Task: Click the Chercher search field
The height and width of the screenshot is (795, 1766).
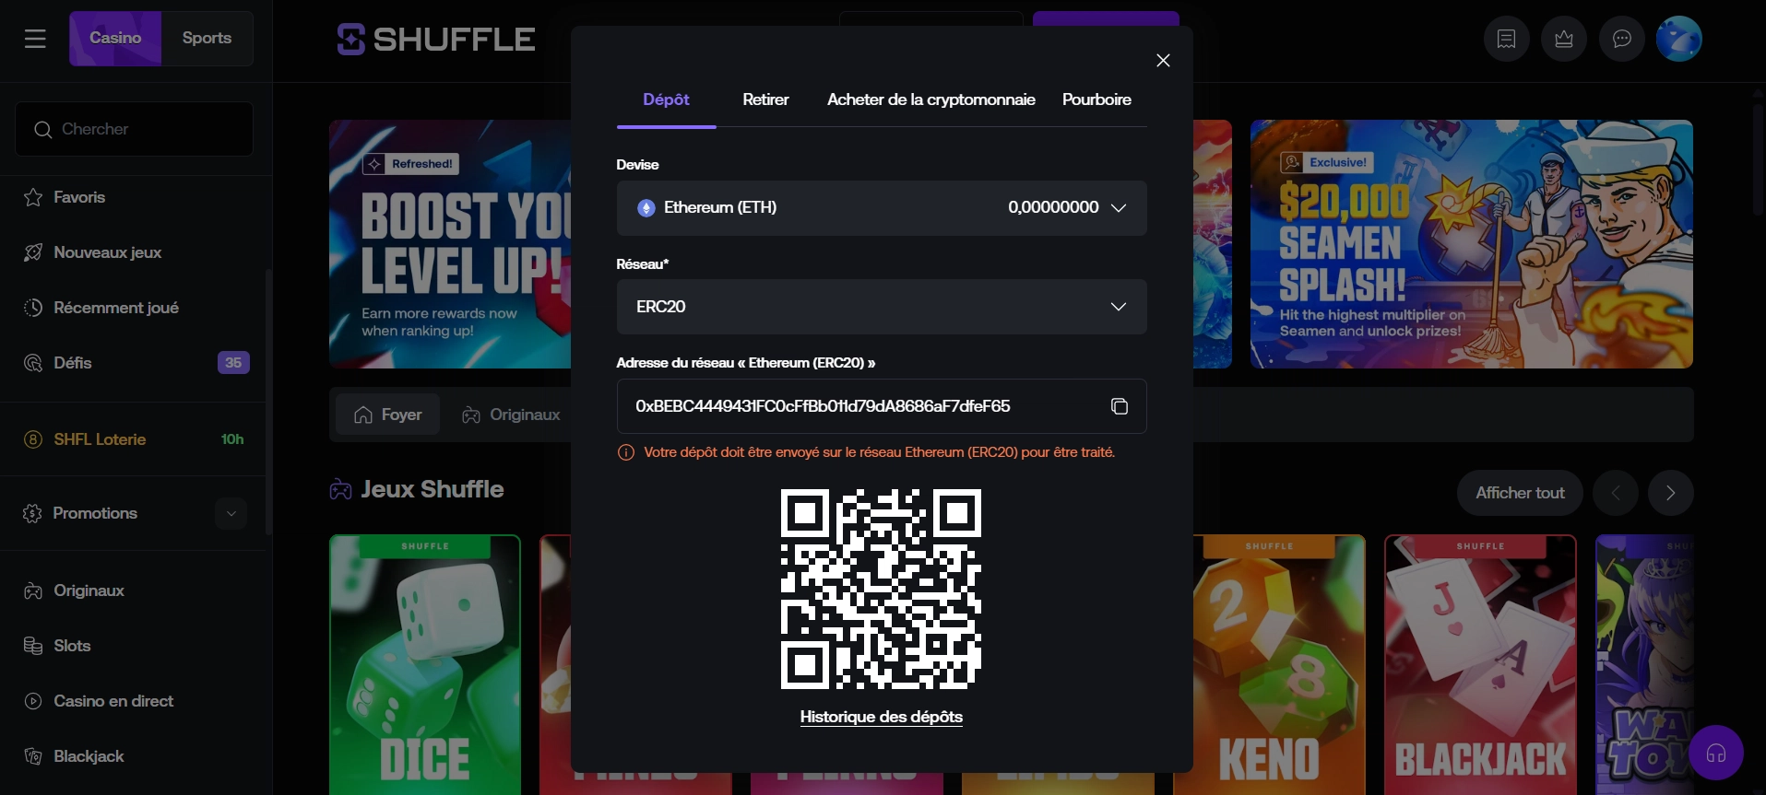Action: pos(135,129)
